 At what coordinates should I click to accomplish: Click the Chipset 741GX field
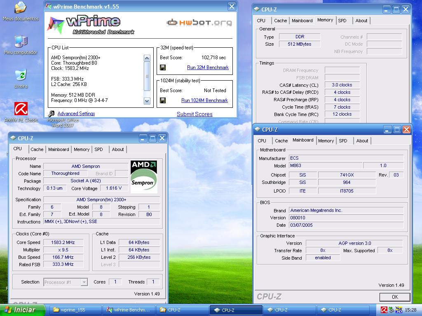(x=347, y=175)
